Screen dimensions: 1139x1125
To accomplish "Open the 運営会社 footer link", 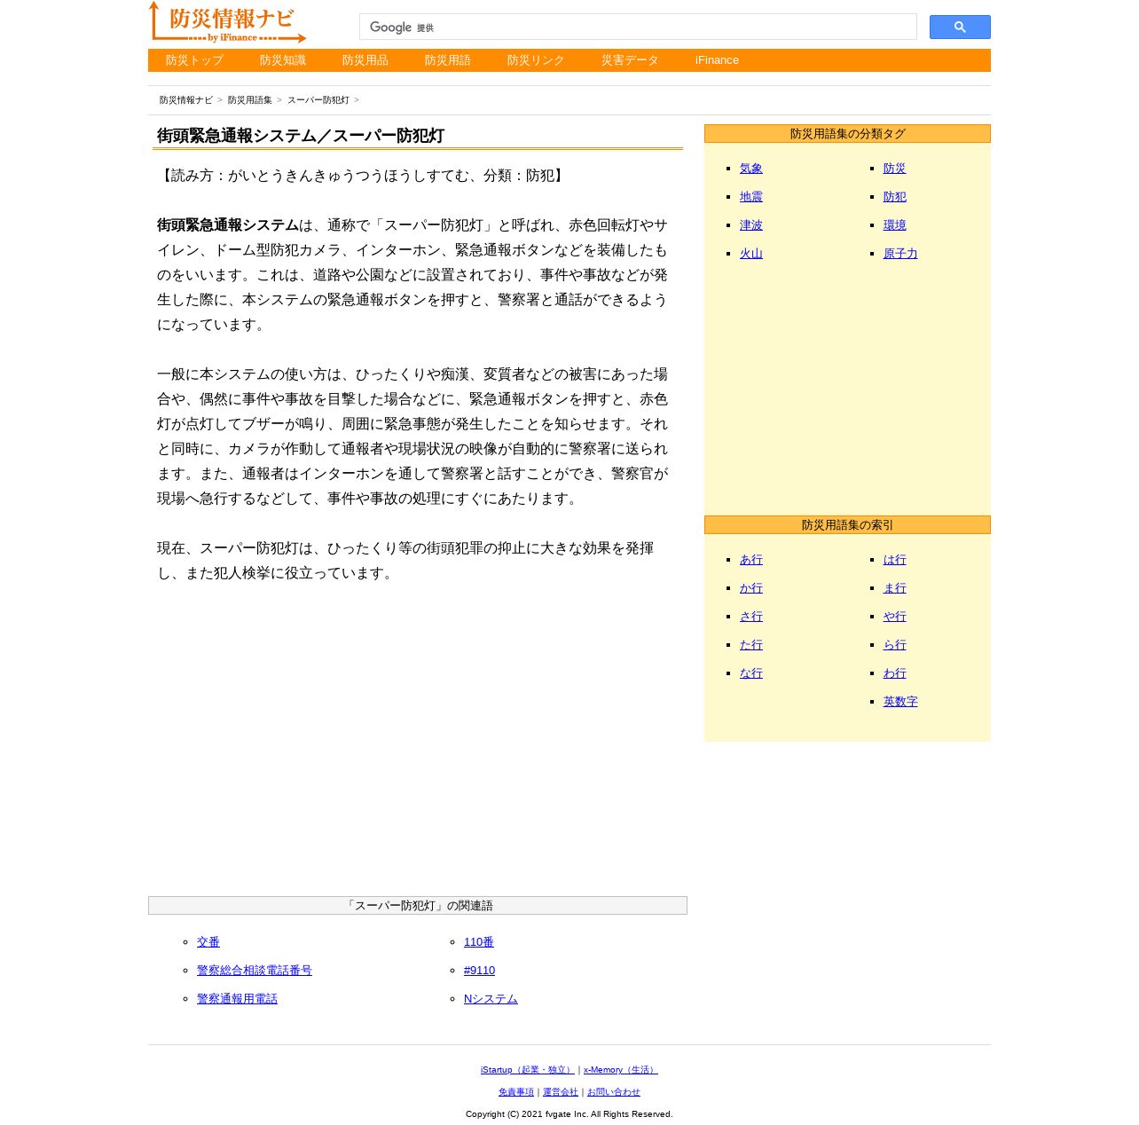I will (x=561, y=1092).
